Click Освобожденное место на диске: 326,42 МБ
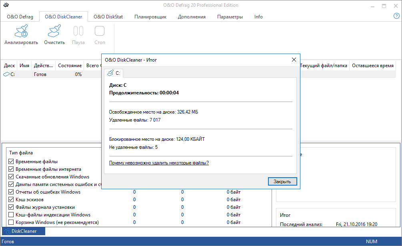This screenshot has width=402, height=246. (154, 112)
